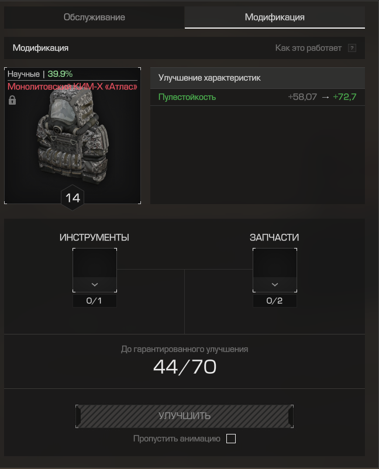Enable the Пропустить анимацию checkbox

[x=231, y=439]
